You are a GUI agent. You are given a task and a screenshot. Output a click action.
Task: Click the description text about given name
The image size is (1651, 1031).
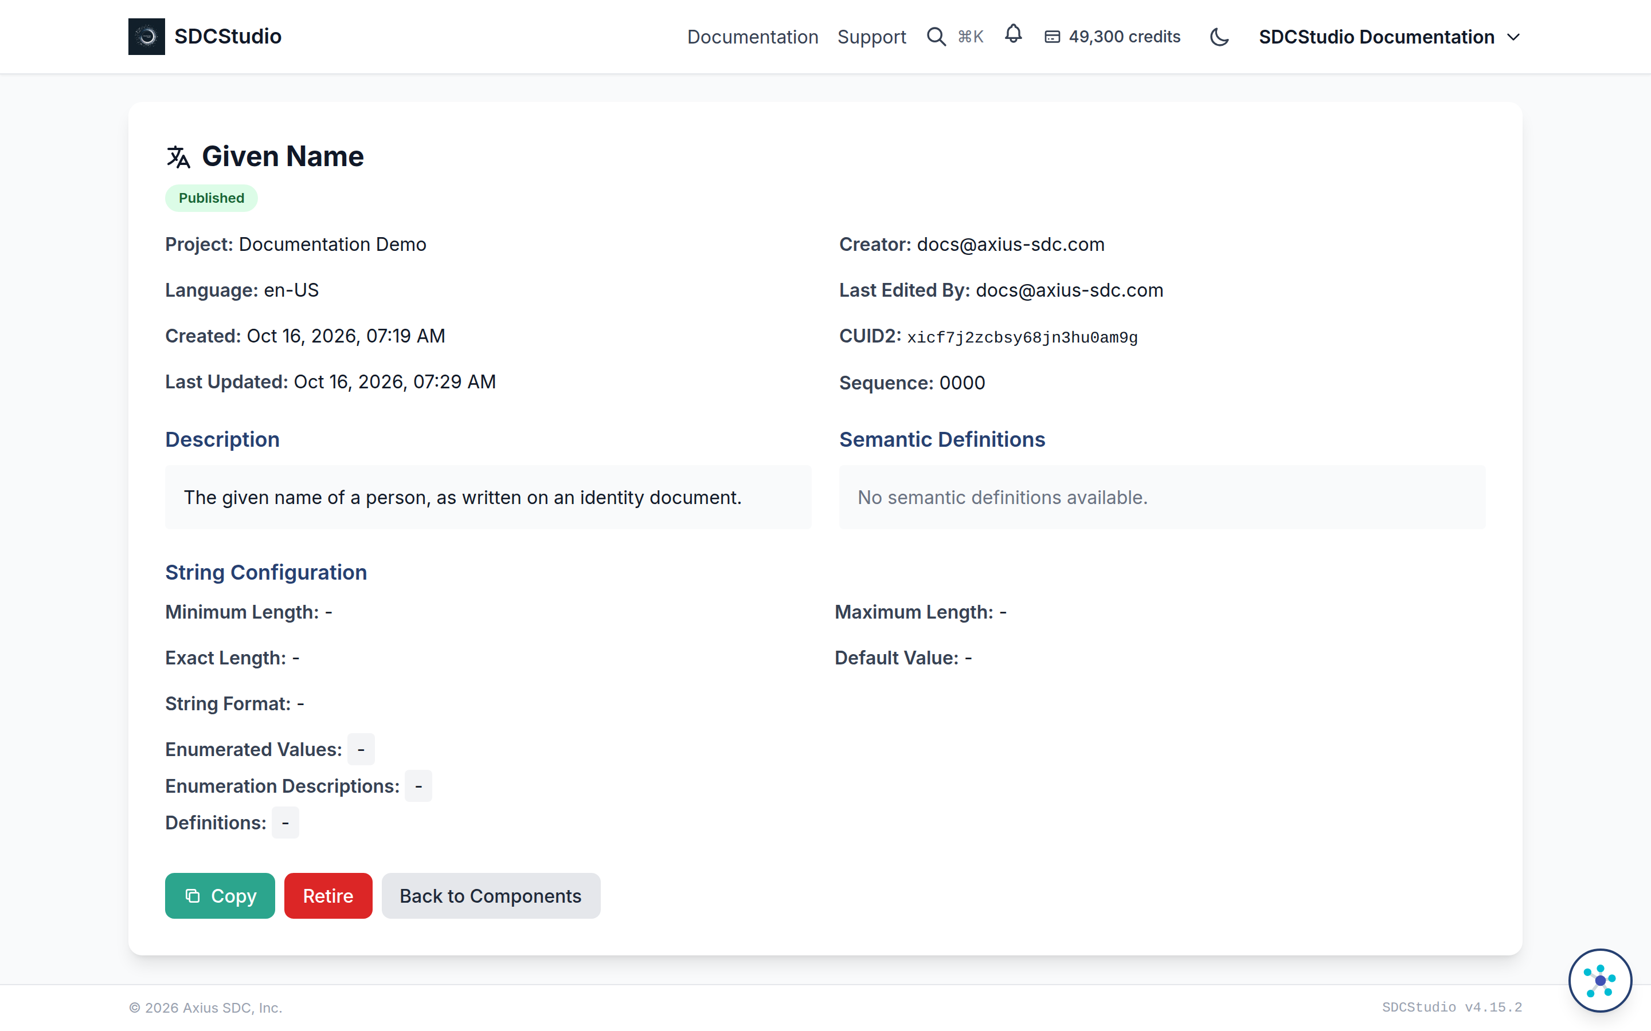tap(463, 497)
